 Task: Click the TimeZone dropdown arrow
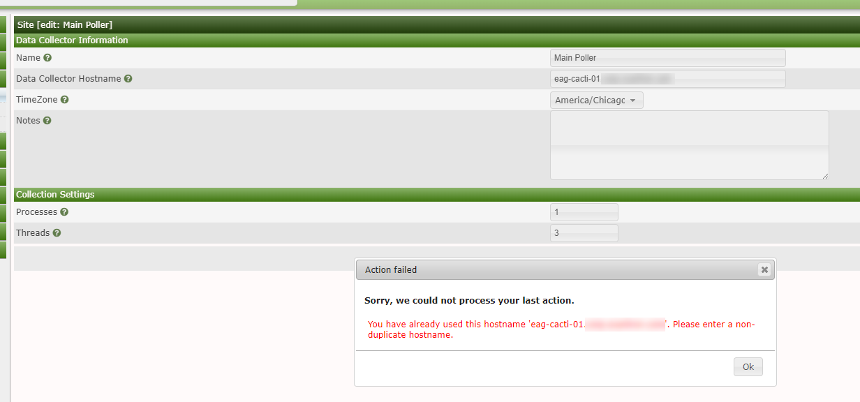(633, 100)
